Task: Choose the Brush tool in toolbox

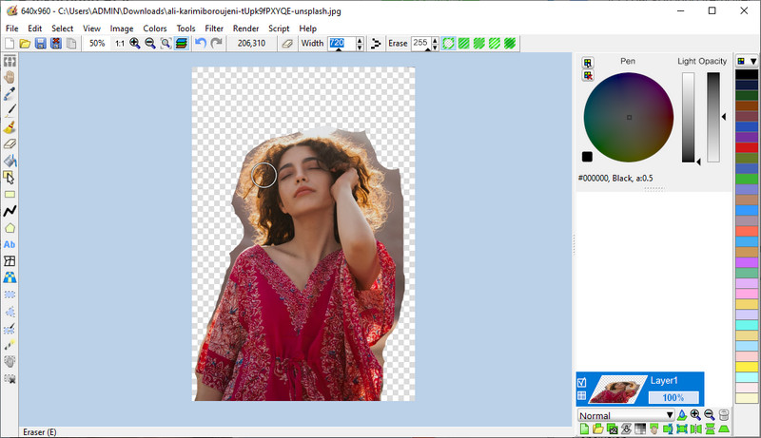Action: (10, 126)
